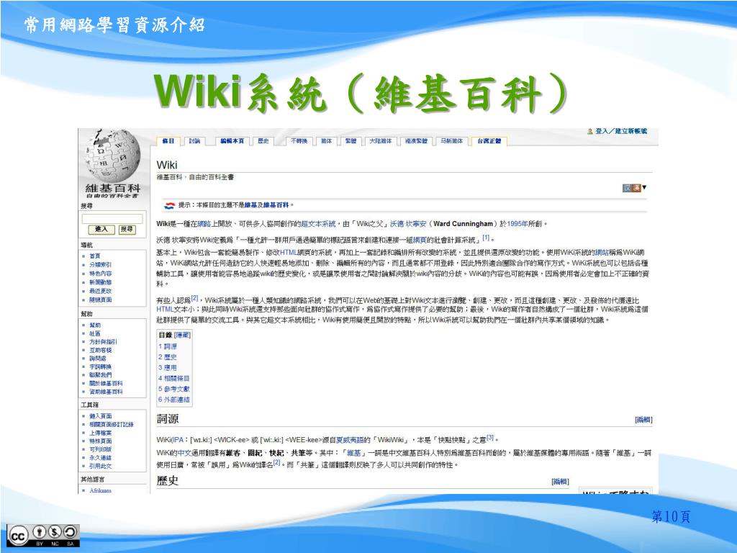Click the 幫助 link in the help box
This screenshot has width=737, height=553.
(x=95, y=325)
